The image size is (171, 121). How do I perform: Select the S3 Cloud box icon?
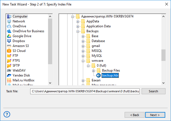(x=9, y=51)
